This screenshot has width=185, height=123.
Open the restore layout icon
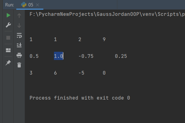coord(8,50)
